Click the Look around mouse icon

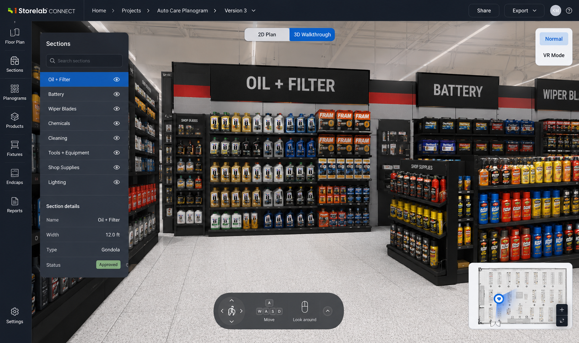tap(305, 307)
